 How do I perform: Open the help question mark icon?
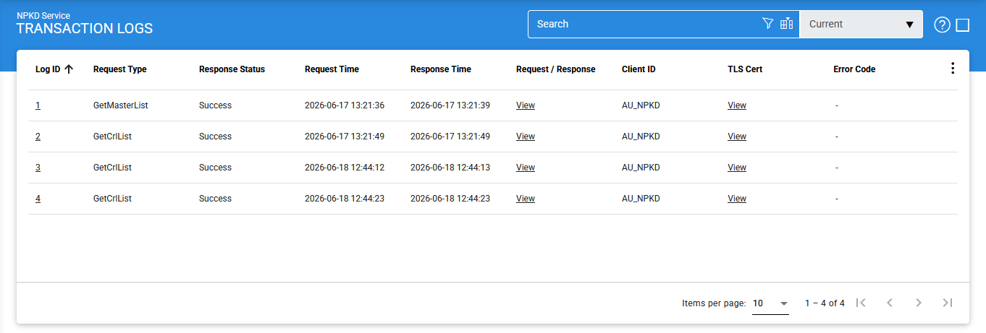[942, 25]
